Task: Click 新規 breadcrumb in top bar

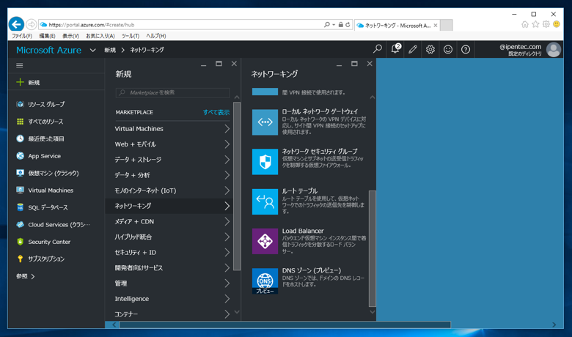Action: tap(110, 50)
